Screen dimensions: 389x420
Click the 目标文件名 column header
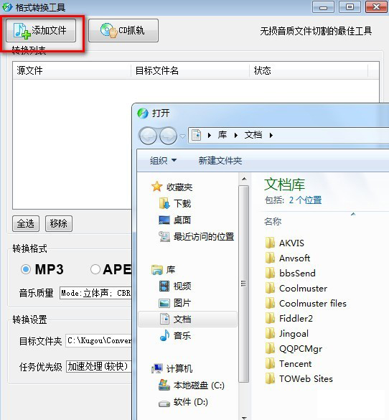point(190,70)
